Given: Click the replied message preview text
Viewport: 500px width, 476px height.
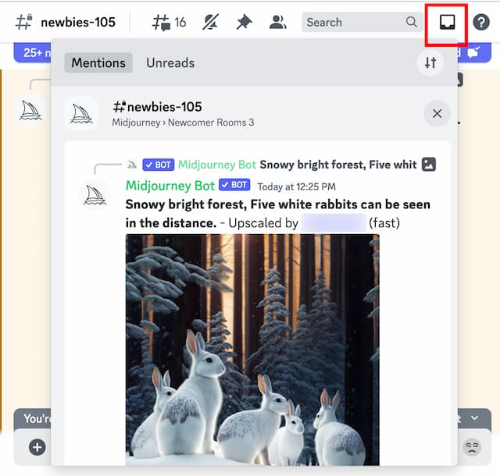Looking at the screenshot, I should (337, 165).
